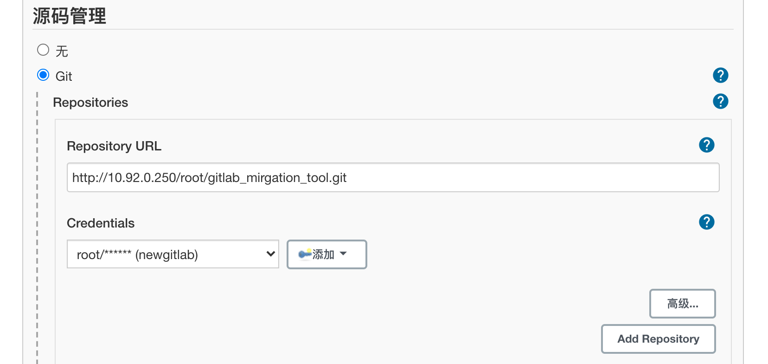Viewport: 768px width, 364px height.
Task: Click the chevron arrow of credentials select
Action: (x=271, y=254)
